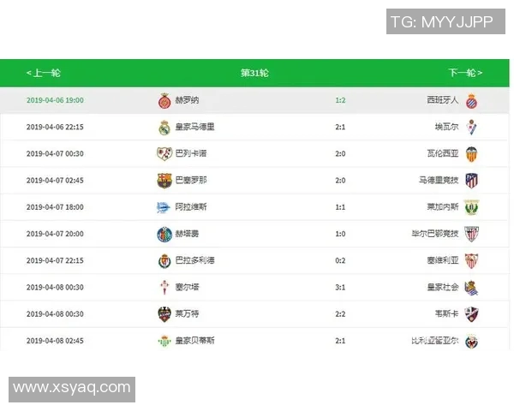Click score 0:2 of Valladolid match
The height and width of the screenshot is (411, 514).
pos(340,260)
